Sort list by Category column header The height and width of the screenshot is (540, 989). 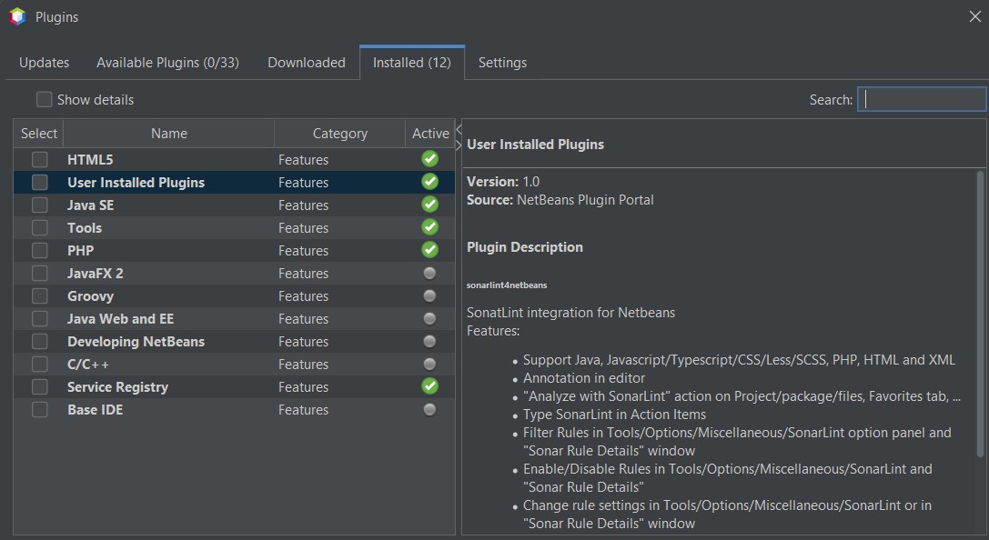[339, 134]
